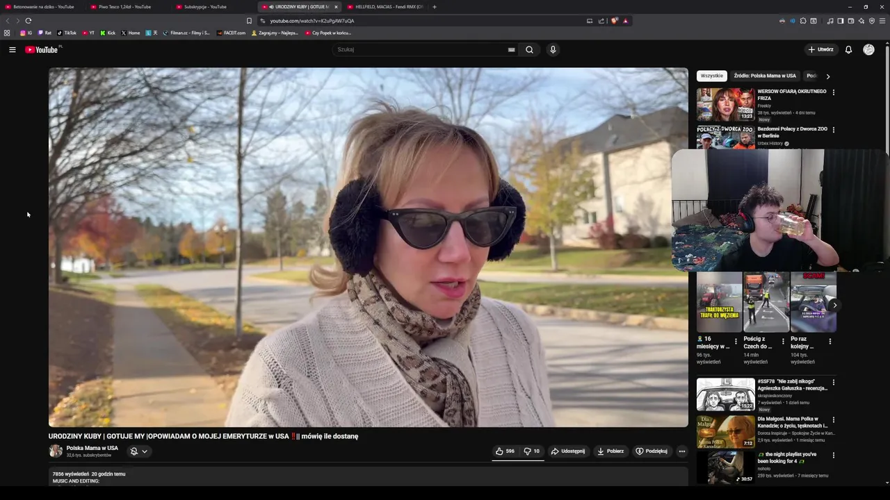The width and height of the screenshot is (890, 500).
Task: Click the search magnifier button
Action: tap(529, 49)
